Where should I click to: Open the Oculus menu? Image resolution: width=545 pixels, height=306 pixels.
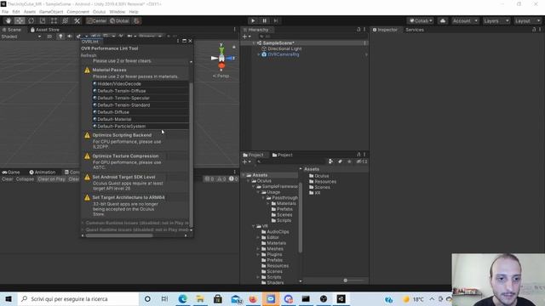click(x=99, y=12)
